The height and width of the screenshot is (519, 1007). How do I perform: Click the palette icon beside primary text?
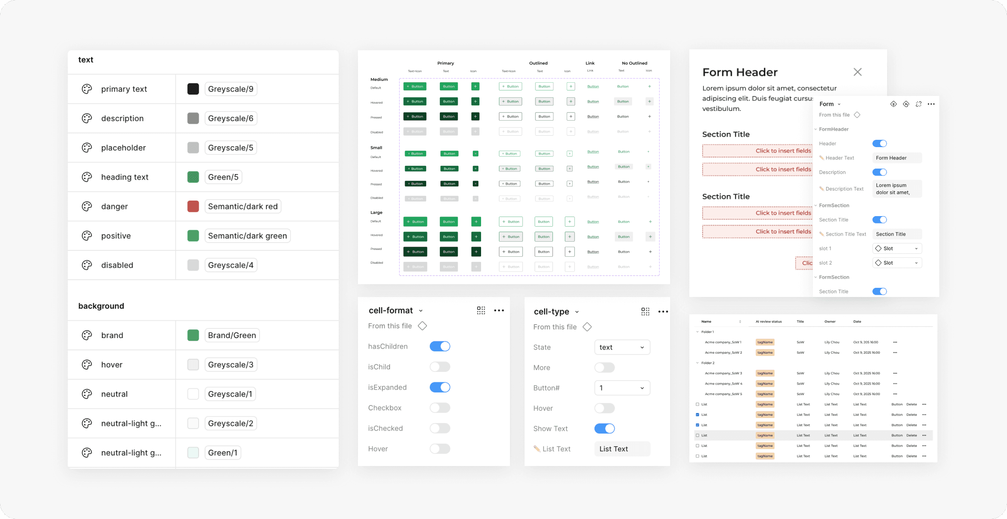point(87,89)
